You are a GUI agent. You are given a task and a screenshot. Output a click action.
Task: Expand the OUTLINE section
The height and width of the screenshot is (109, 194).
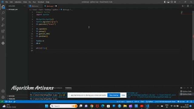[12, 96]
